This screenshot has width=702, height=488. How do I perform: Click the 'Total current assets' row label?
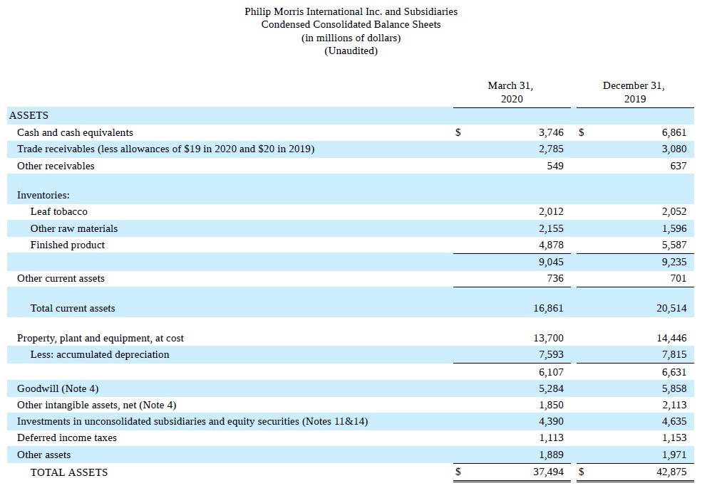coord(73,309)
